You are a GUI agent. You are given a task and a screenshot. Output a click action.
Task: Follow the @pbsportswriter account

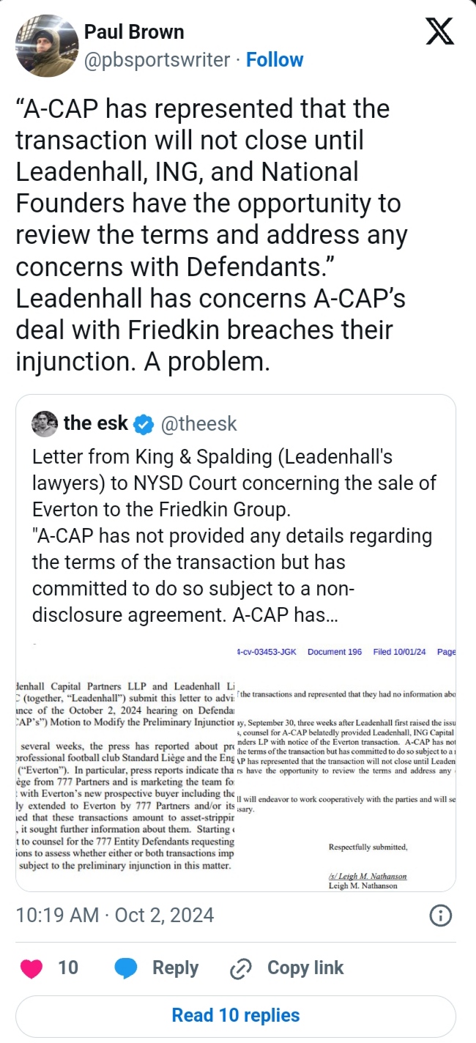click(275, 60)
